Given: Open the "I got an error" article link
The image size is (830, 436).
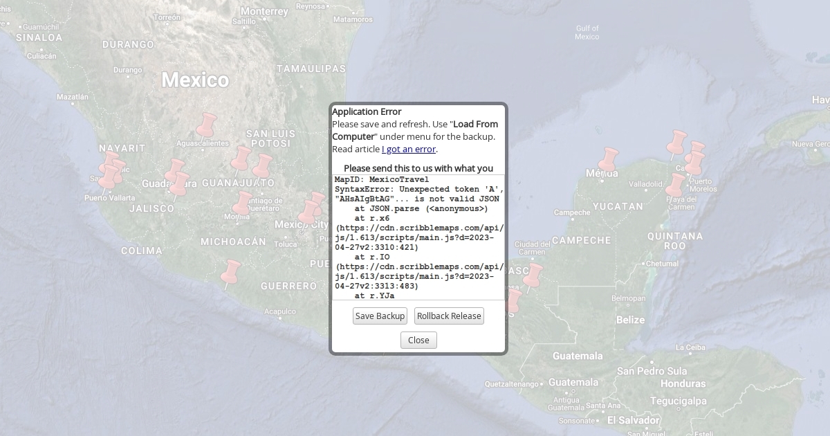Looking at the screenshot, I should click(409, 149).
